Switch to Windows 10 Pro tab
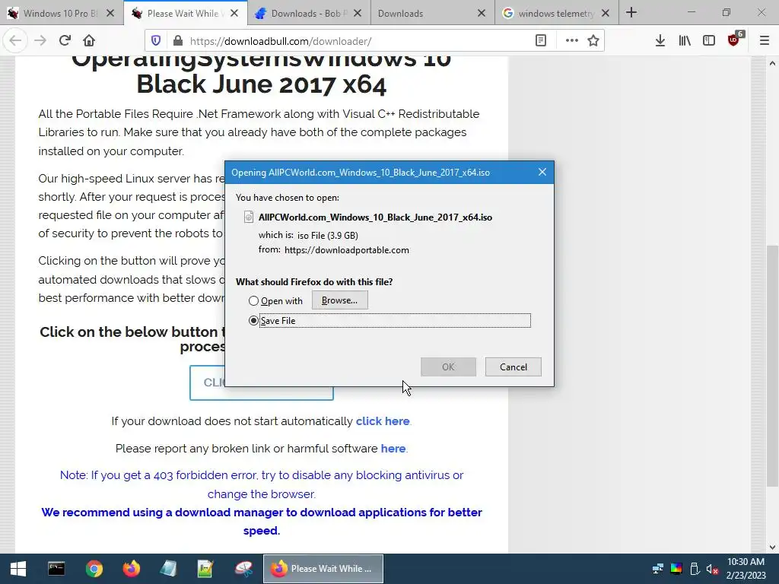 (x=61, y=14)
